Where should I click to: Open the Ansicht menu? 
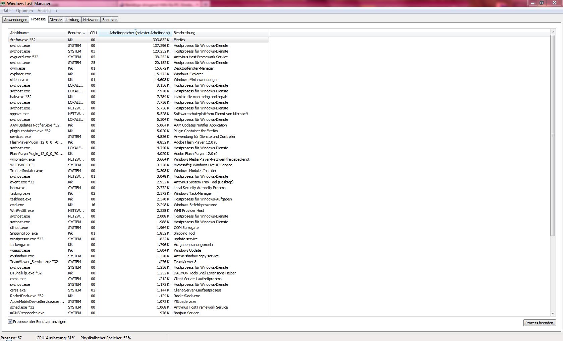44,11
